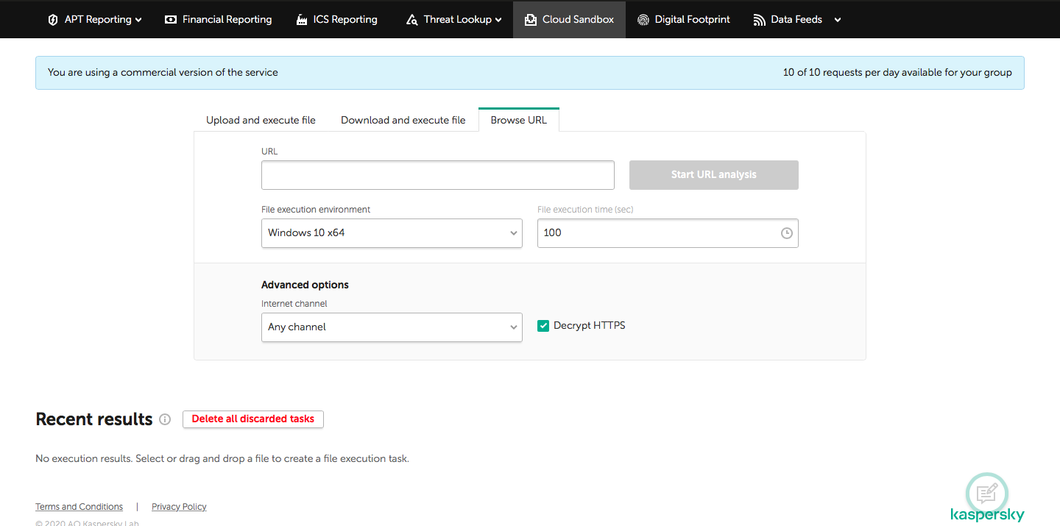Select the Download and execute file tab

click(x=403, y=120)
